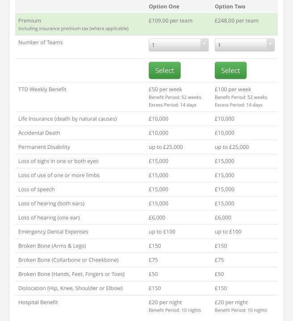Click Life Insurance (death by natural causes) label
293x321 pixels.
pos(67,119)
